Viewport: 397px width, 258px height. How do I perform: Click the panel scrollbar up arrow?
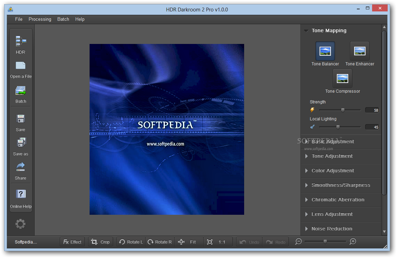pyautogui.click(x=384, y=27)
